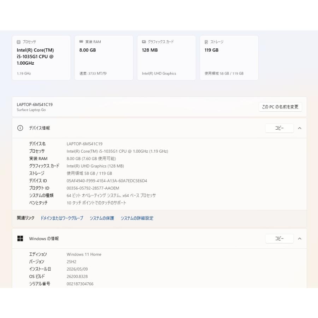
Task: Click デバイス ID label
Action: click(x=38, y=181)
